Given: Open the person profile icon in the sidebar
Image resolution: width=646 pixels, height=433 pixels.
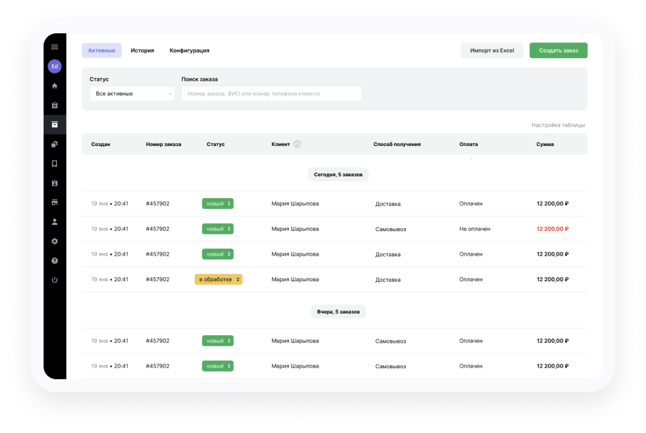Looking at the screenshot, I should click(54, 222).
